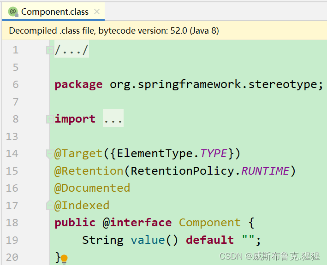327x265 pixels.
Task: Expand the folded comment on line 1
Action: [x=49, y=50]
